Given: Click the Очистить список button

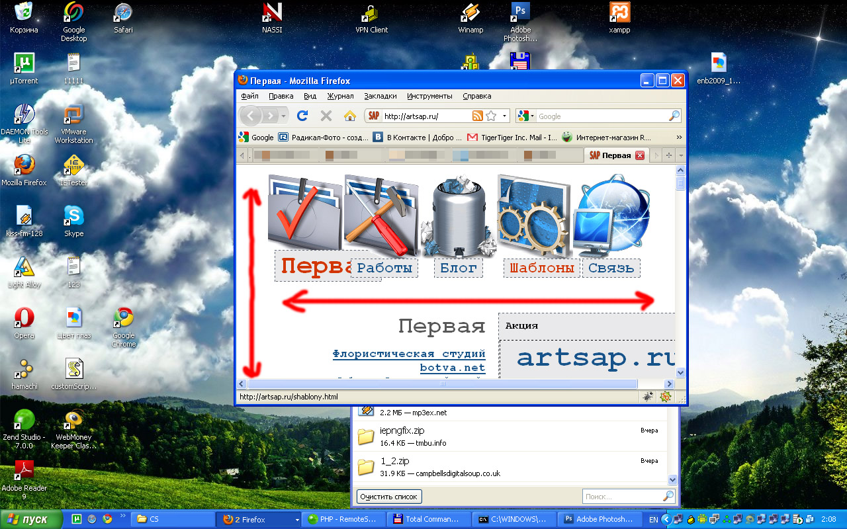Looking at the screenshot, I should coord(389,497).
